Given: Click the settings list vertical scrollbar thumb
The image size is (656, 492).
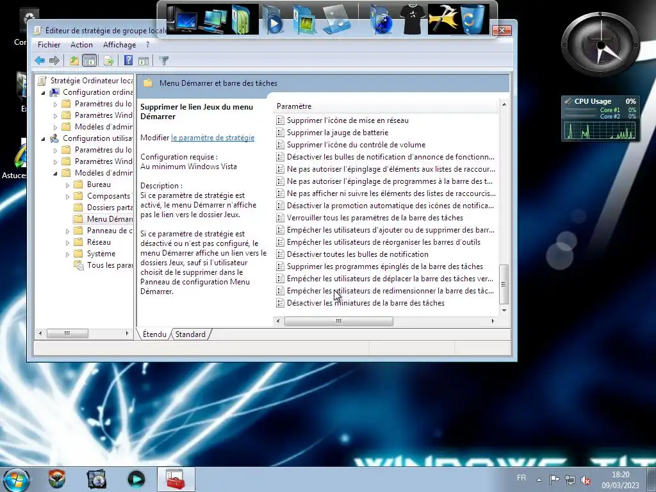Looking at the screenshot, I should coord(504,284).
